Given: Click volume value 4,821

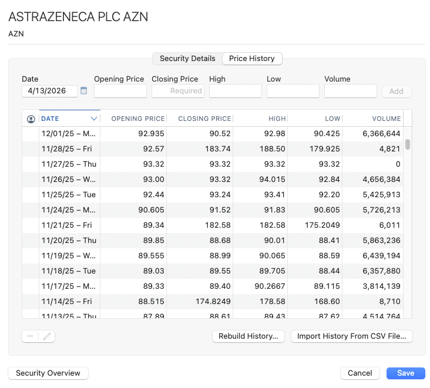Looking at the screenshot, I should (389, 149).
